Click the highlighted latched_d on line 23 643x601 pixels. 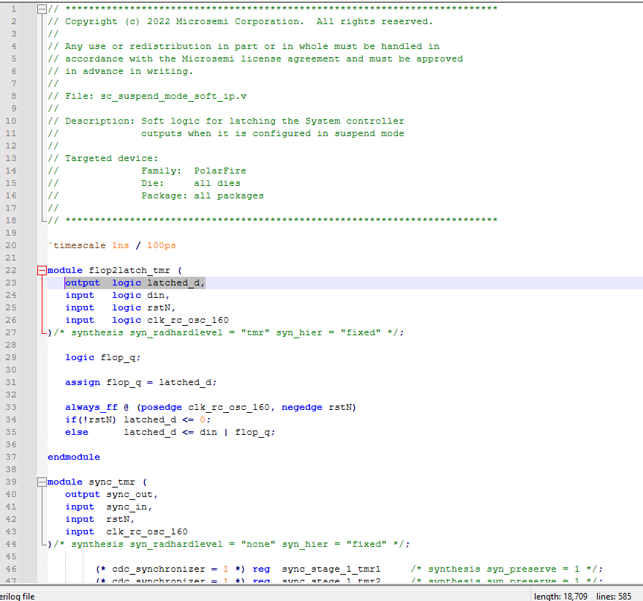(175, 283)
